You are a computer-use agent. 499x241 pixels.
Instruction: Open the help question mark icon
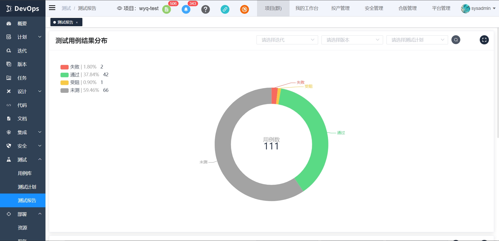click(x=206, y=9)
